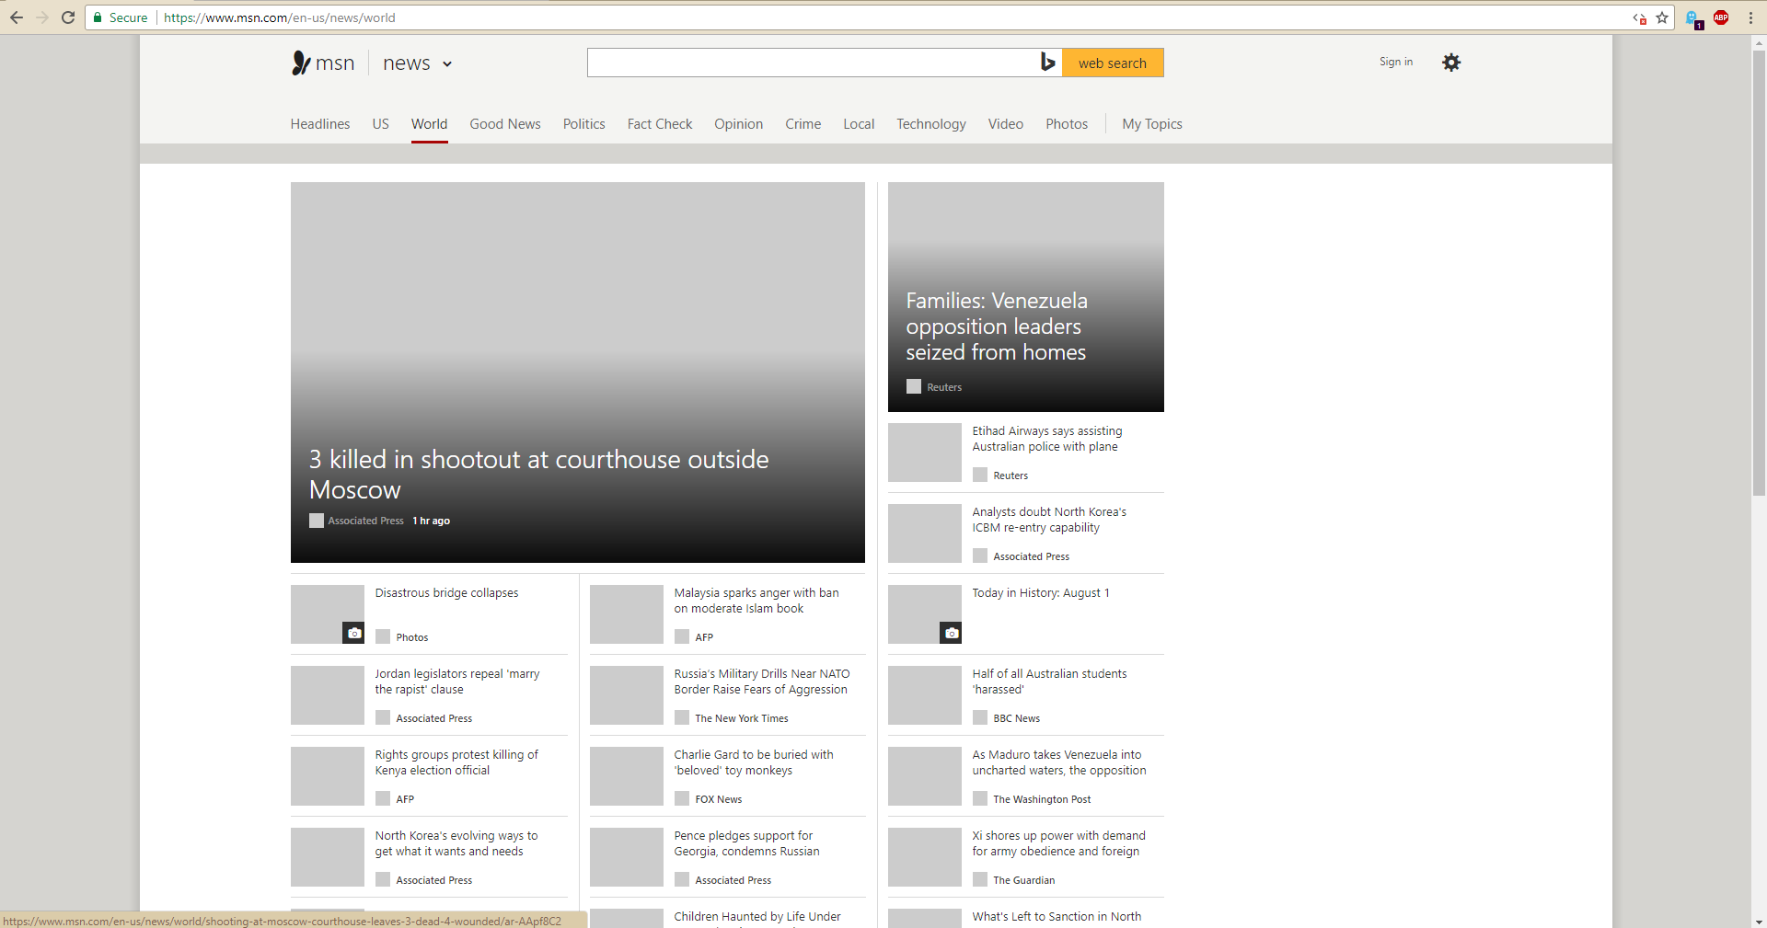Click the Bing search icon
The image size is (1767, 928).
[1047, 63]
